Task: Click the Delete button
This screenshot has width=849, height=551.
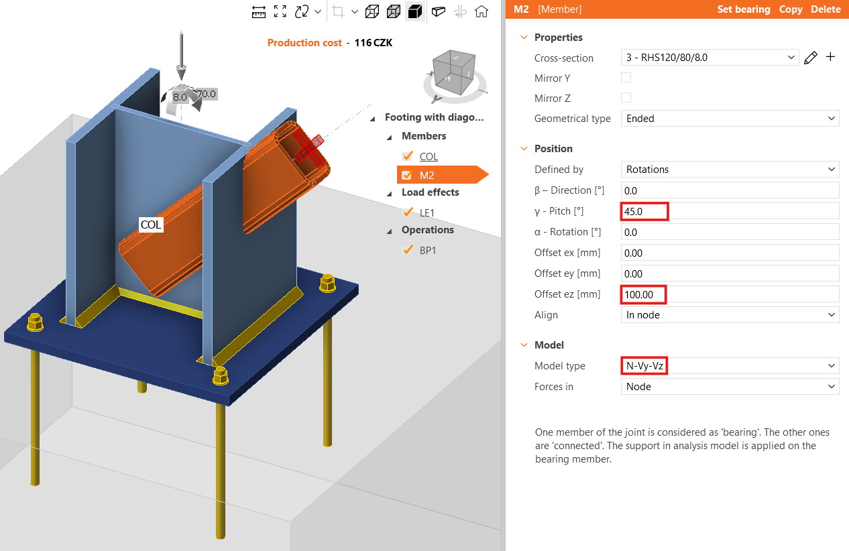Action: click(826, 9)
